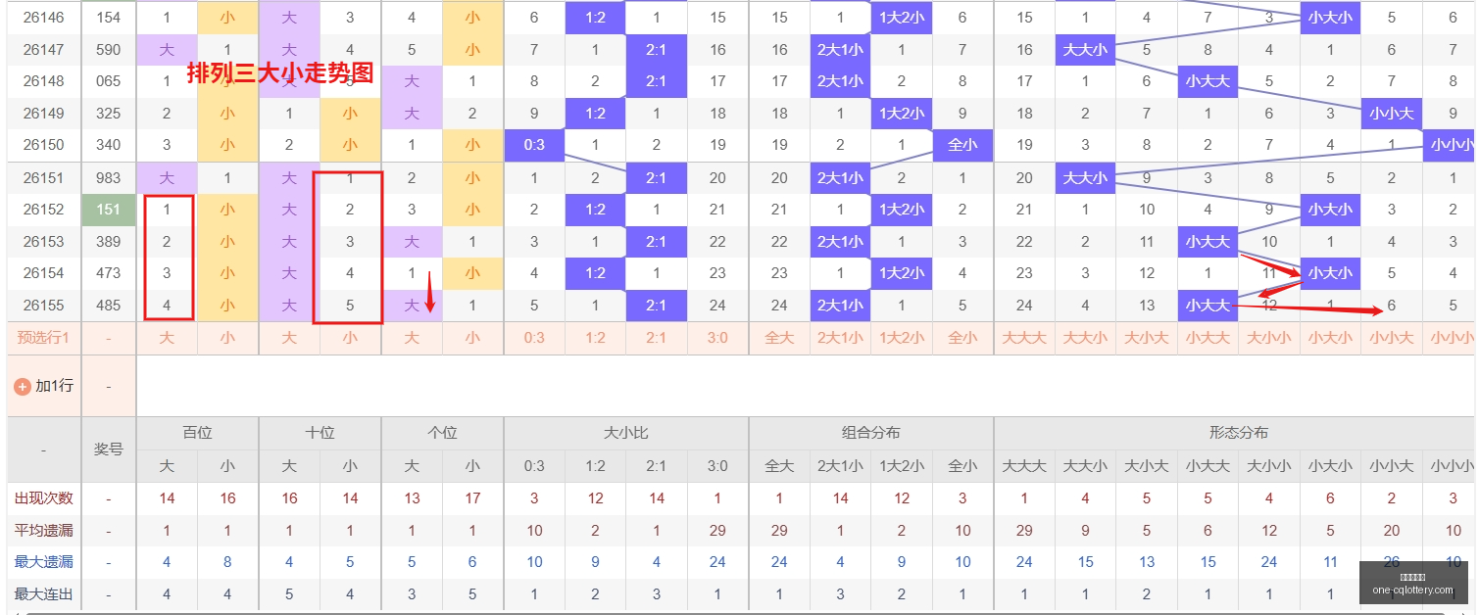Click issue number 26146
Viewport: 1479px width, 615px height.
43,18
